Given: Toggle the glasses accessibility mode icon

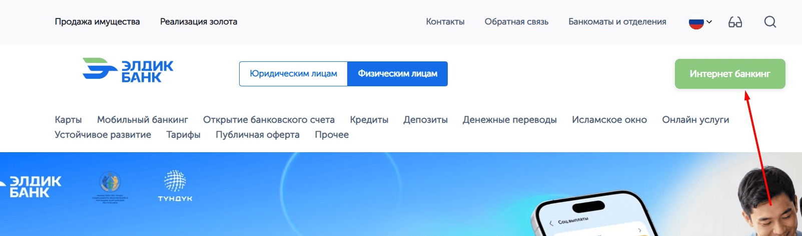Looking at the screenshot, I should coord(735,22).
